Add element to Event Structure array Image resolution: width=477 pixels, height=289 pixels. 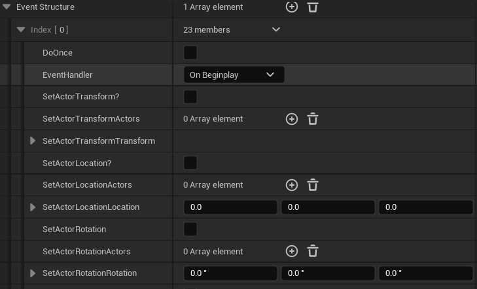[292, 7]
